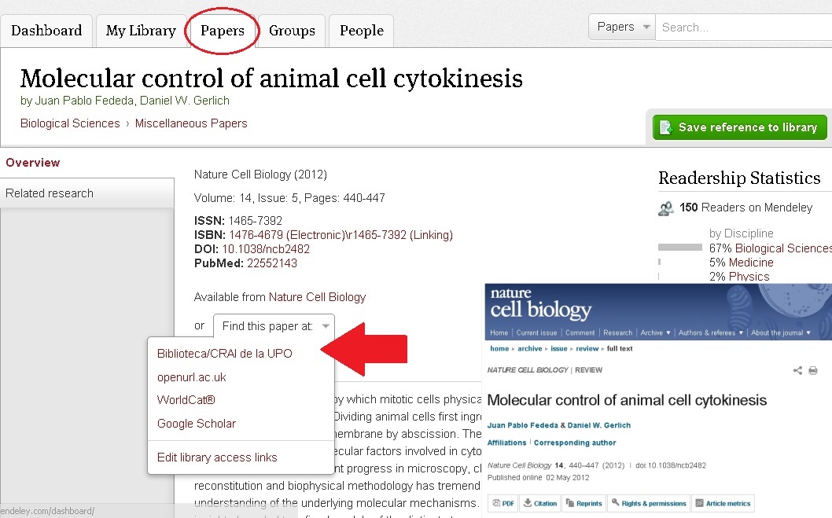Viewport: 832px width, 518px height.
Task: Click the print icon in the Nature article
Action: (x=813, y=370)
